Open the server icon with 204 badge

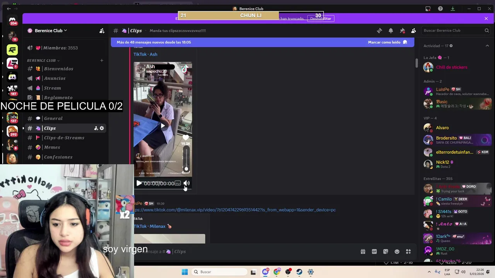point(12,20)
